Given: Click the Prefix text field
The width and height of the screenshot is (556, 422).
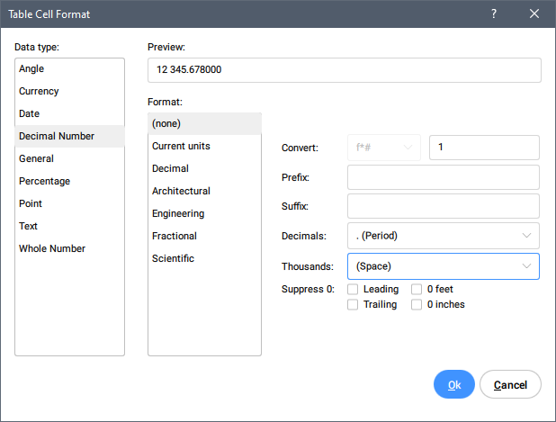Looking at the screenshot, I should pyautogui.click(x=443, y=177).
